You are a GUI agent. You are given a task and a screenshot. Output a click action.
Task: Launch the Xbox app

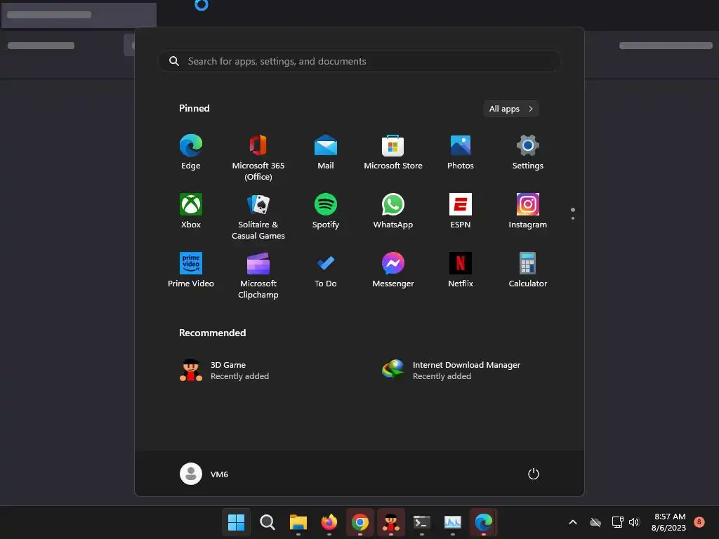pos(191,211)
